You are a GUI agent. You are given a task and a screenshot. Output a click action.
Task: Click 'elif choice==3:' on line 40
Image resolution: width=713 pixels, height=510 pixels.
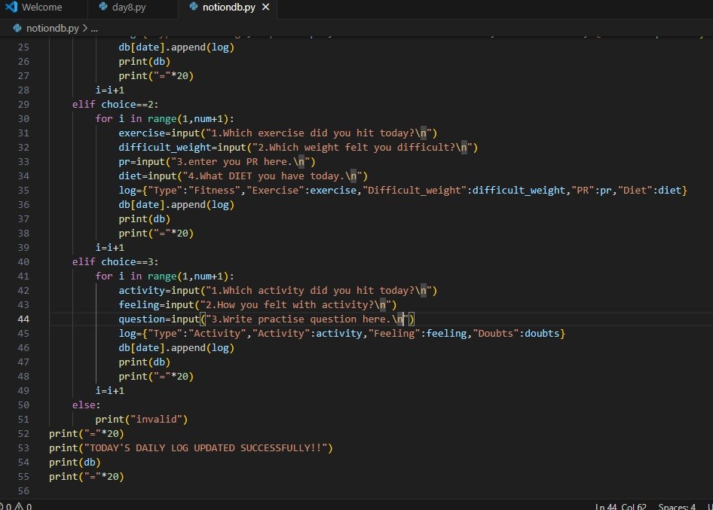point(115,262)
